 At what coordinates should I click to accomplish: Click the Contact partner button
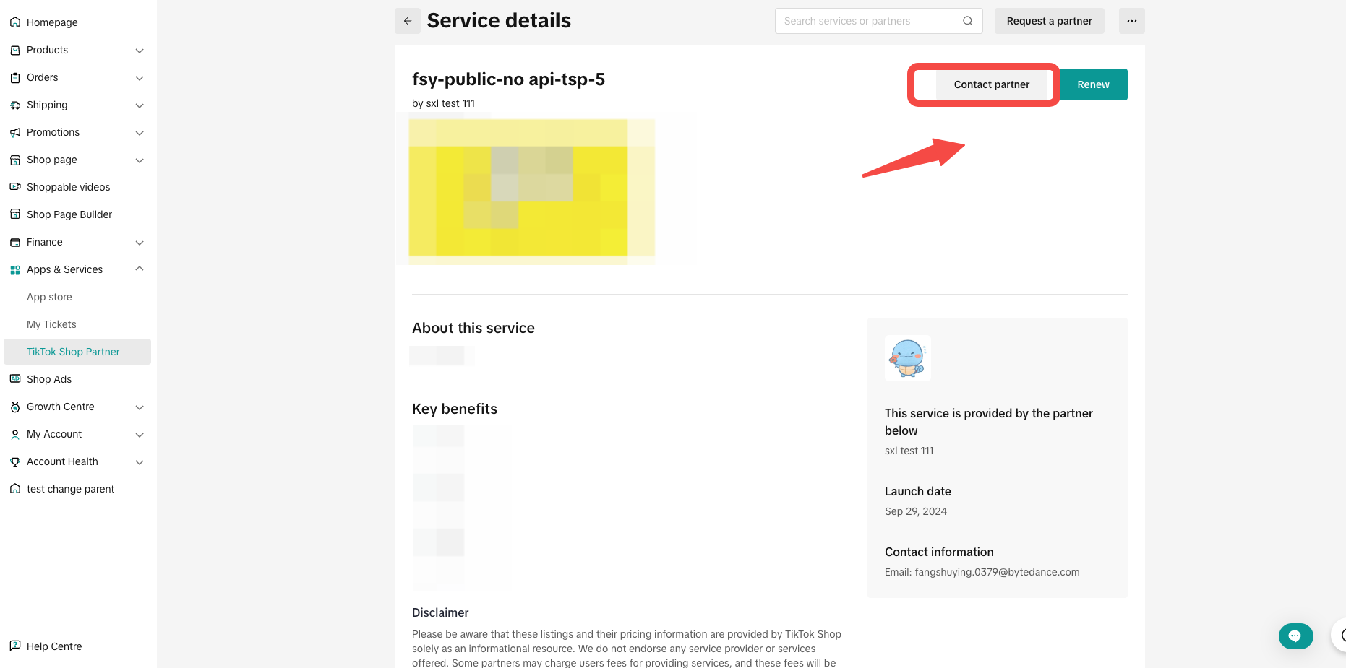point(991,84)
